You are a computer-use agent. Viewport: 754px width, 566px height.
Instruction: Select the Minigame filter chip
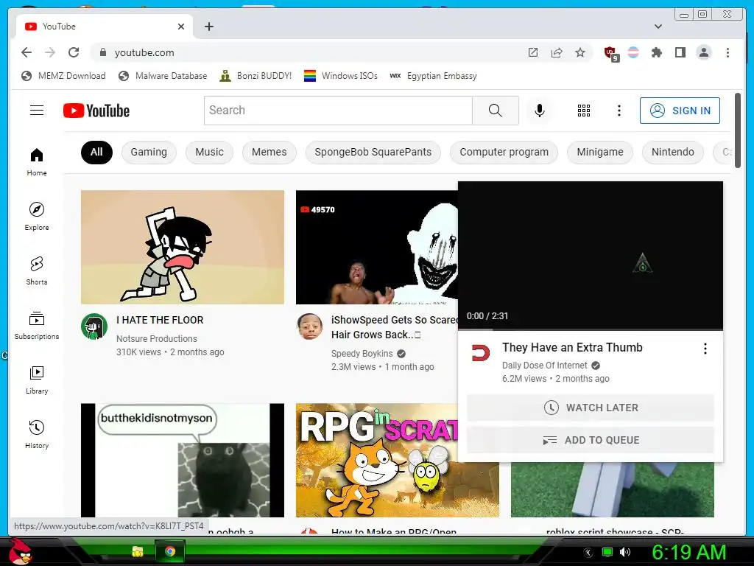point(599,152)
